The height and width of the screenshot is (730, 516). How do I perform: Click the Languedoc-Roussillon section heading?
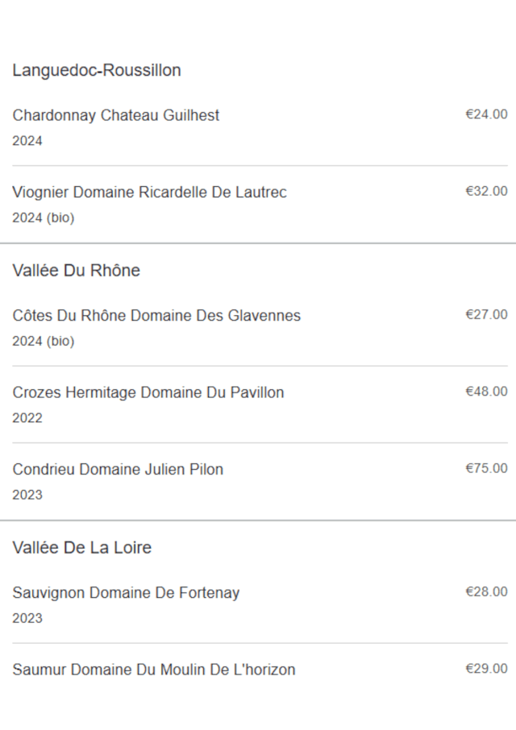point(97,70)
